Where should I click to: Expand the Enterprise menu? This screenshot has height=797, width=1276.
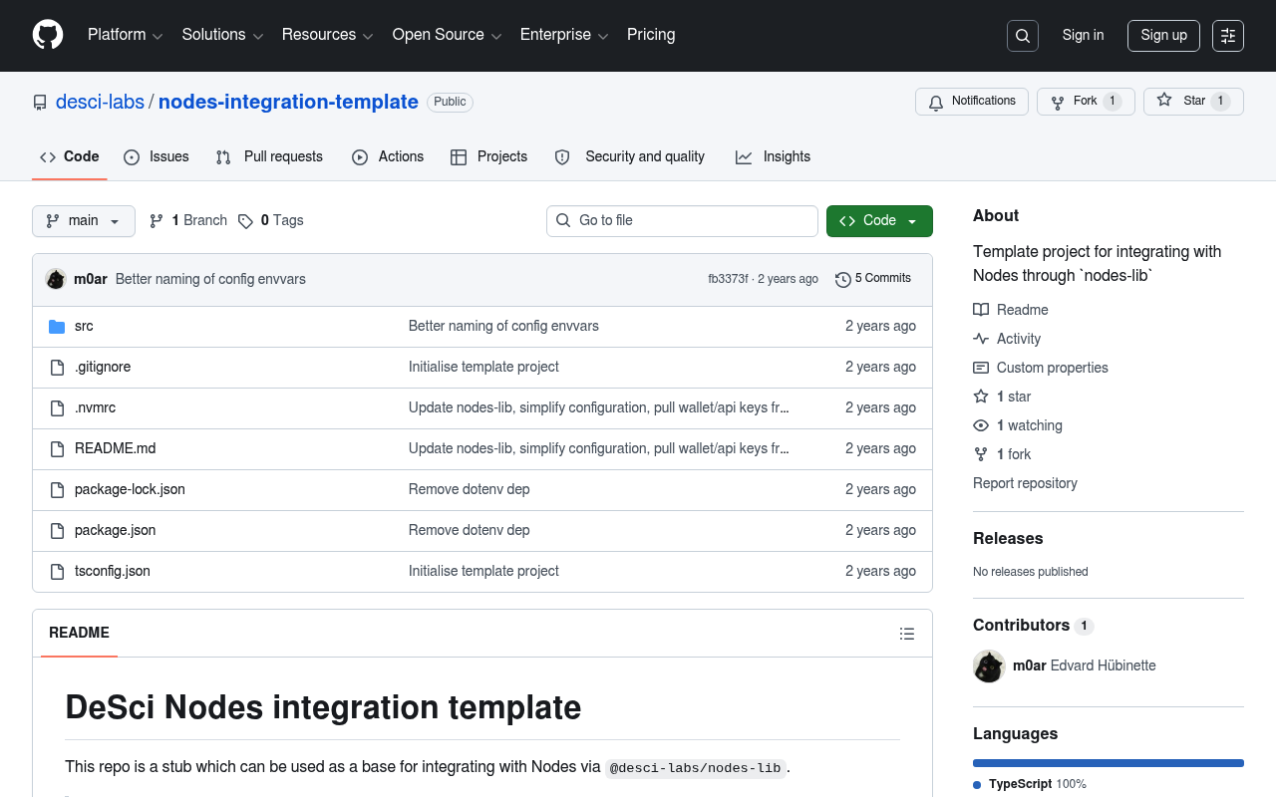(564, 35)
